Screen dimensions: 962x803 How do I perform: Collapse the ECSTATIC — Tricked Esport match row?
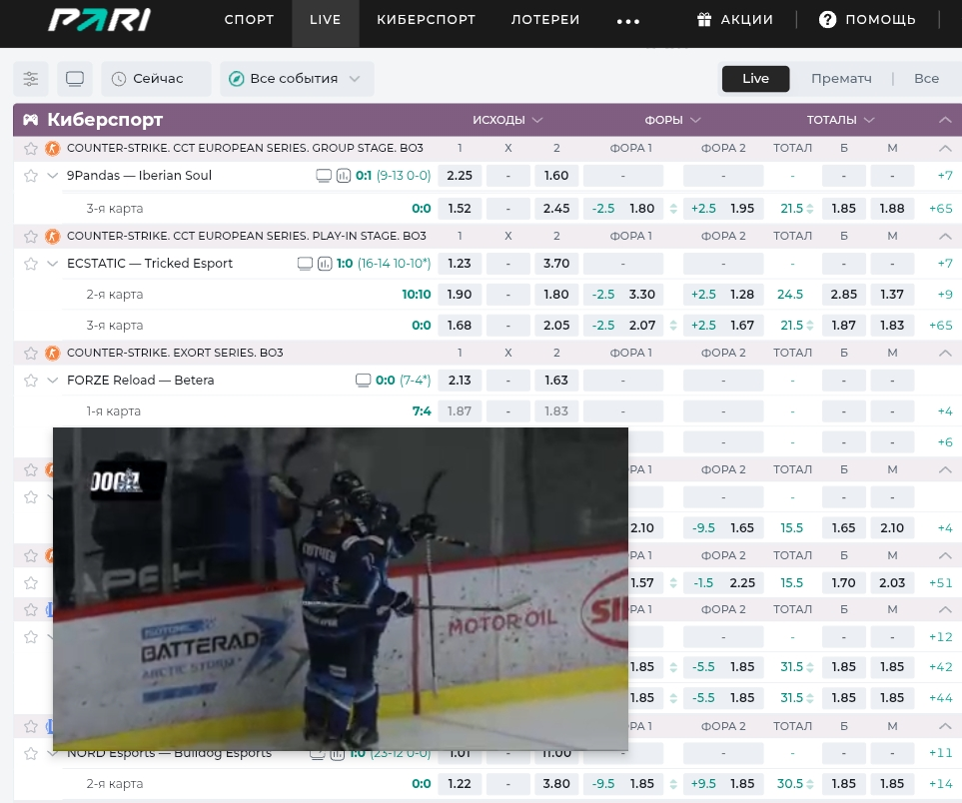point(53,264)
